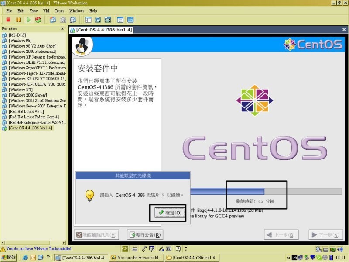Viewport: 349px width, 262px height.
Task: Toggle the sidebar with the Show/Hide Sidebar icon
Action: [x=88, y=20]
